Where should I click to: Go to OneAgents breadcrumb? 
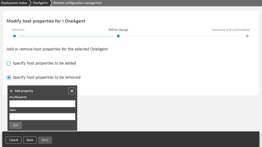(x=40, y=3)
